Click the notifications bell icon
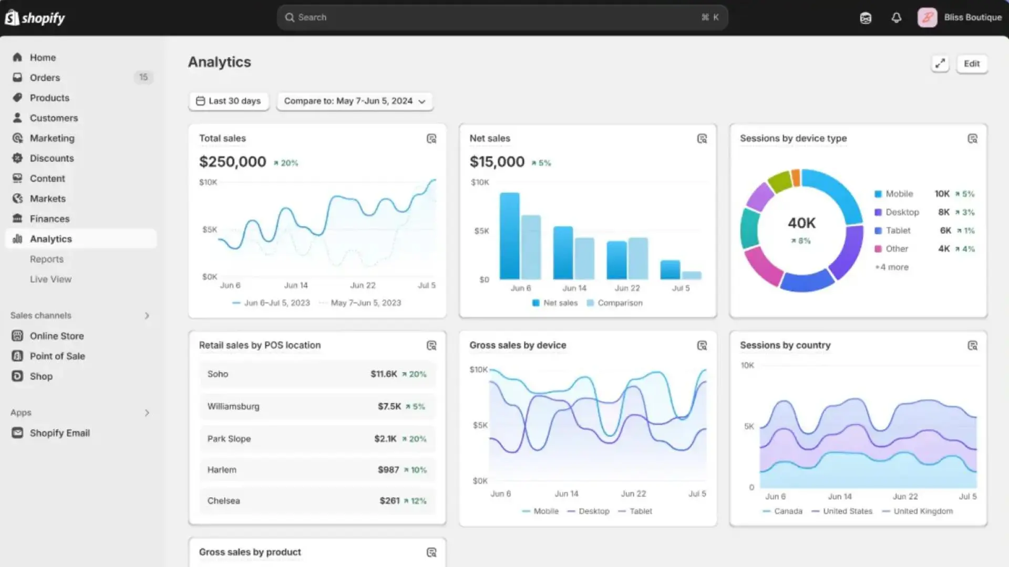The height and width of the screenshot is (567, 1009). coord(896,18)
